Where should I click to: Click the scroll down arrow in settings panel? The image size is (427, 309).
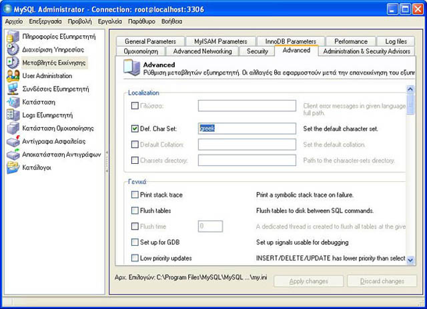click(x=410, y=260)
